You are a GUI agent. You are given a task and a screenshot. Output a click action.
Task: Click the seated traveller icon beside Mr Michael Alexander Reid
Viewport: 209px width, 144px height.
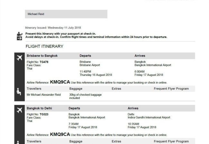pos(19,92)
